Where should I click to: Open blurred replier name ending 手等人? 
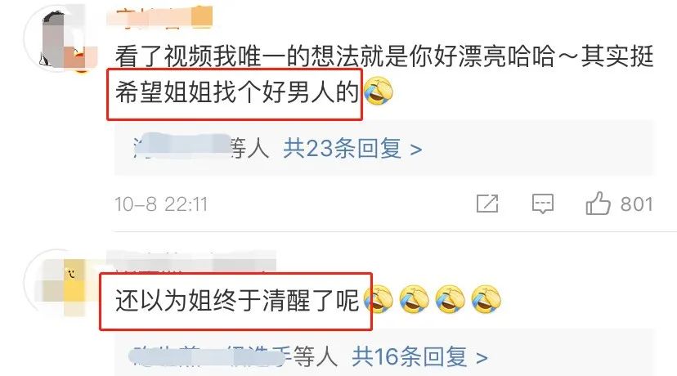[211, 357]
